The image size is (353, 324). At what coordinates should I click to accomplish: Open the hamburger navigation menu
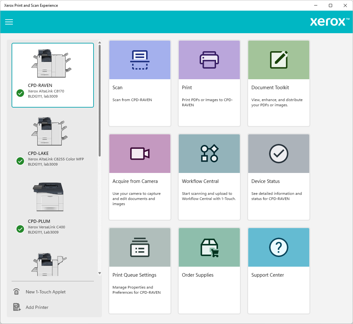(x=9, y=22)
